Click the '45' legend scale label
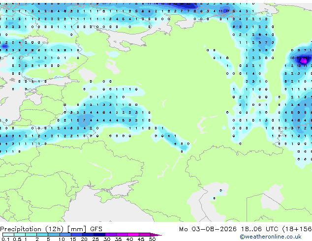Image resolution: width=312 pixels, height=241 pixels. pyautogui.click(x=141, y=239)
